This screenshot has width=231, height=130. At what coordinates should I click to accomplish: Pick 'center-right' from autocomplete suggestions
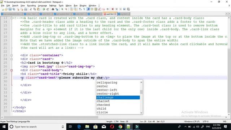[118, 94]
